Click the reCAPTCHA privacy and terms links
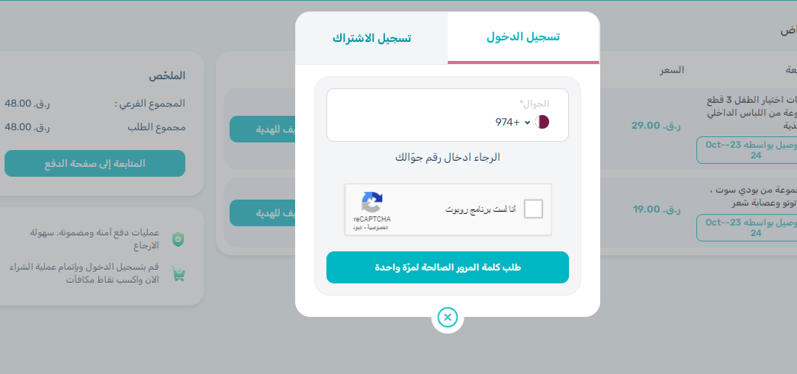Image resolution: width=797 pixels, height=374 pixels. coord(368,228)
